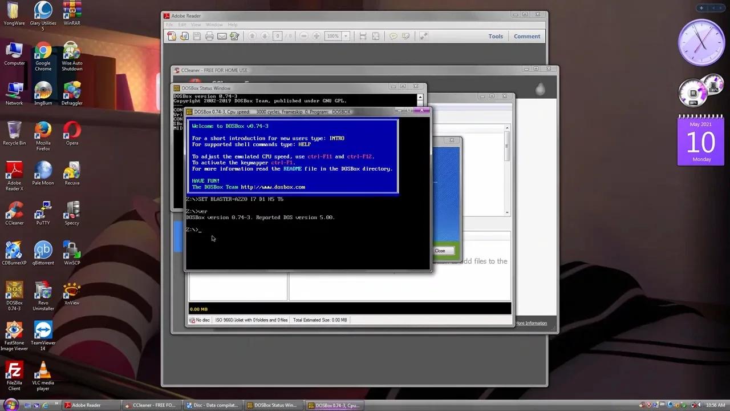The height and width of the screenshot is (411, 730).
Task: Open the zoom percentage dropdown in Adobe Reader
Action: (x=346, y=36)
